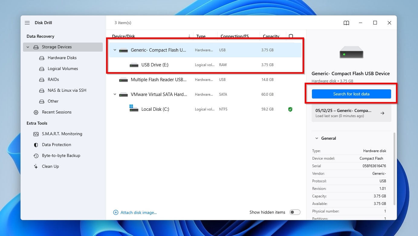The image size is (418, 236).
Task: Select the Local Disk (C:) row
Action: tap(206, 109)
